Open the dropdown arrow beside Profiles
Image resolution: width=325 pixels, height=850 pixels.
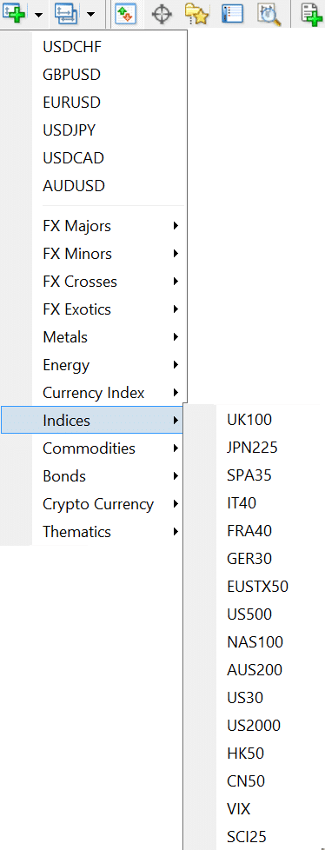pos(90,14)
